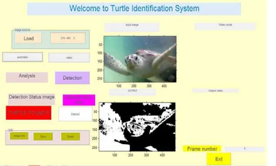Start the Detection button
276x166 pixels.
pyautogui.click(x=72, y=78)
